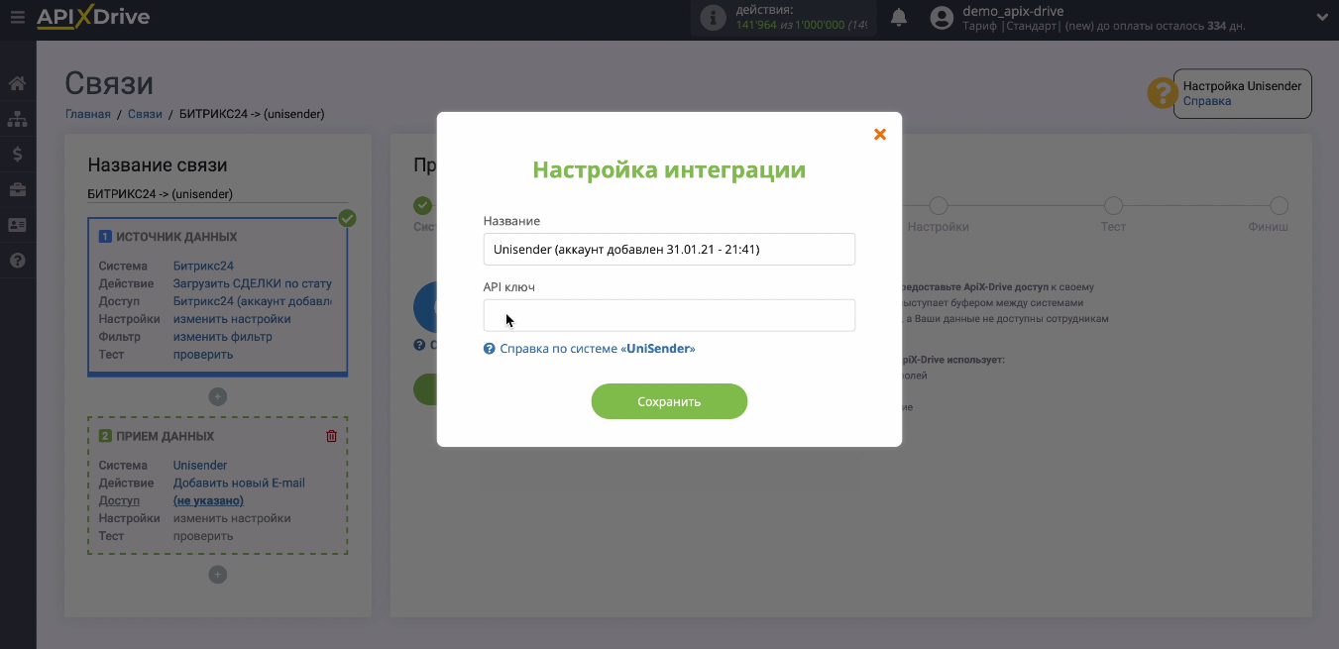The width and height of the screenshot is (1339, 649).
Task: Click the green checkmark on source block
Action: tap(347, 218)
